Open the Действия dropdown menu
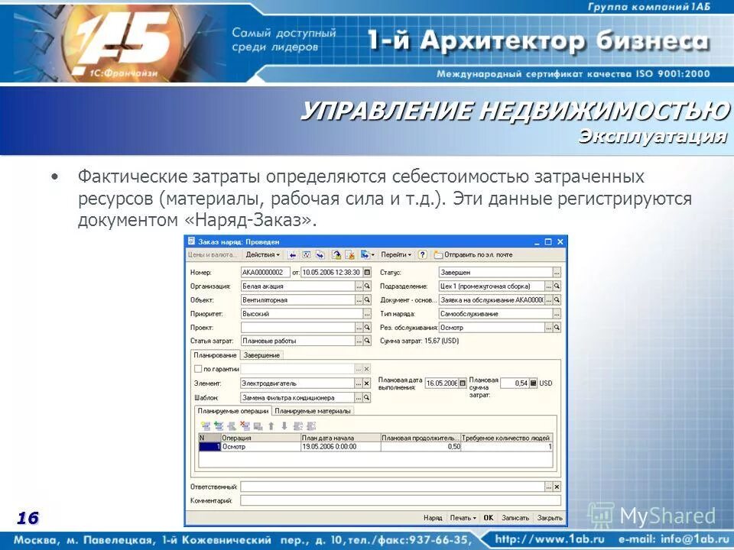734x550 pixels. pyautogui.click(x=261, y=253)
